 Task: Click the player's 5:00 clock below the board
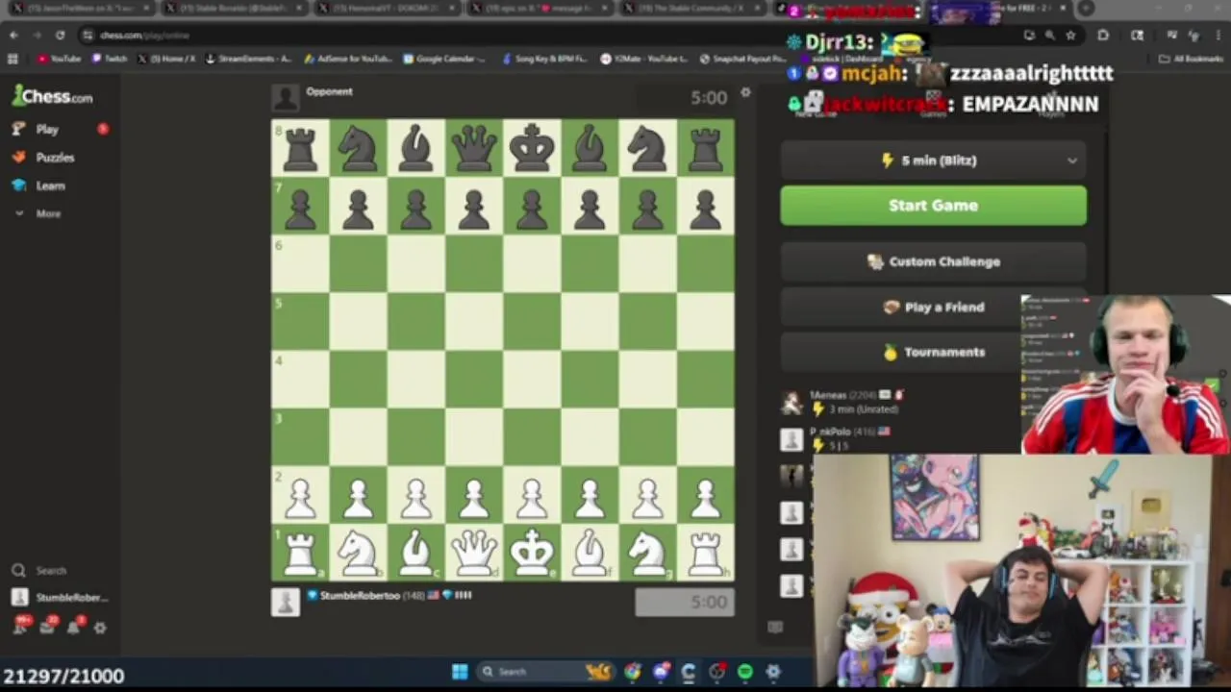[684, 602]
